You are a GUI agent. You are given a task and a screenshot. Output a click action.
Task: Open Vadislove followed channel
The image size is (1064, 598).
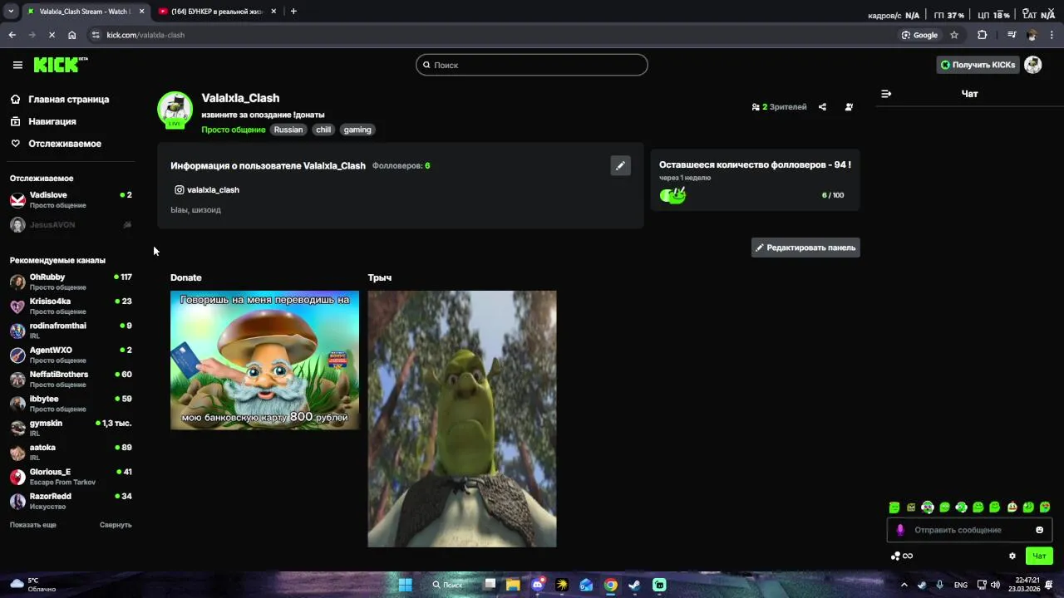point(71,199)
